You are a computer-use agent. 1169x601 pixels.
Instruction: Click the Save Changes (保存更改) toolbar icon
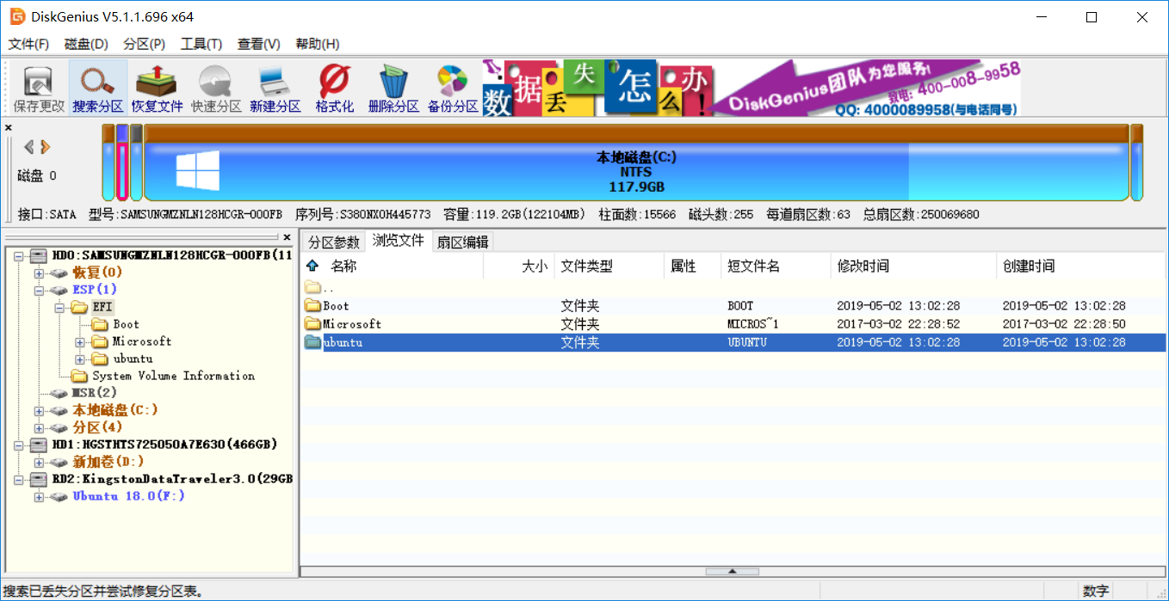tap(39, 89)
